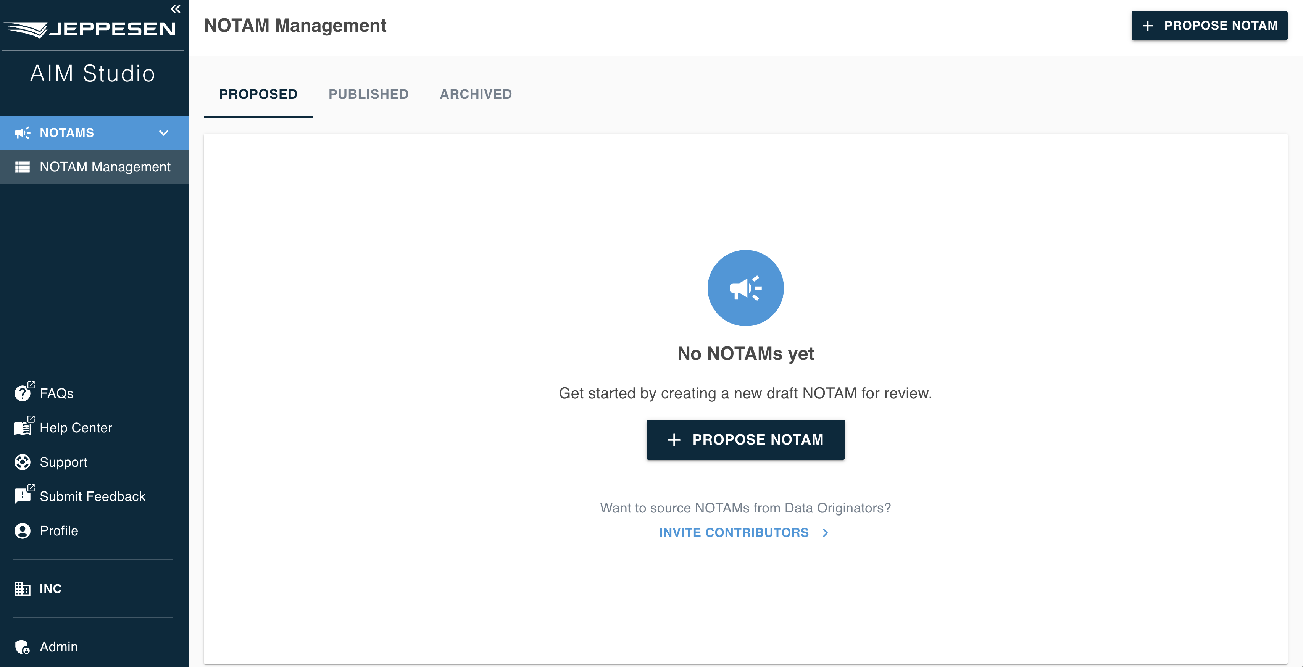Screen dimensions: 1303x667
Task: Select the INC organization entry
Action: pos(51,589)
